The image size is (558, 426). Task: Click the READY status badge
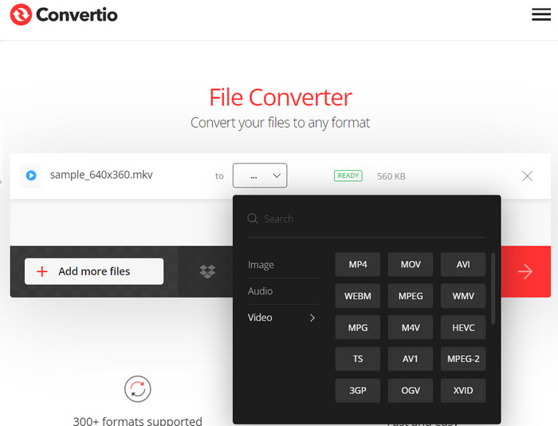348,176
